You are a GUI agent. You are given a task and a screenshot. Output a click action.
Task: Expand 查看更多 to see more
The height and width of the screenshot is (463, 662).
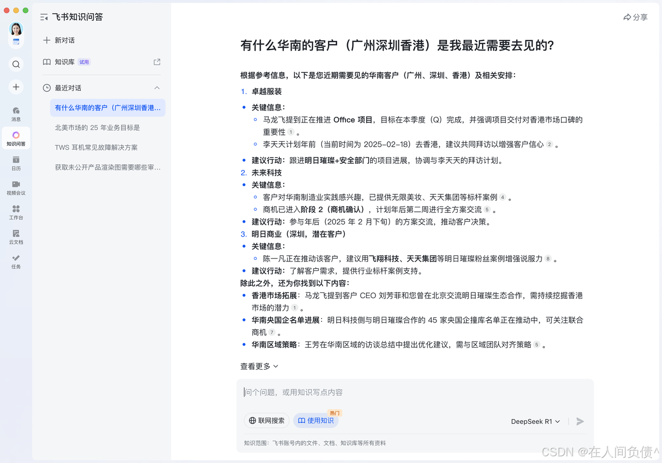click(259, 366)
